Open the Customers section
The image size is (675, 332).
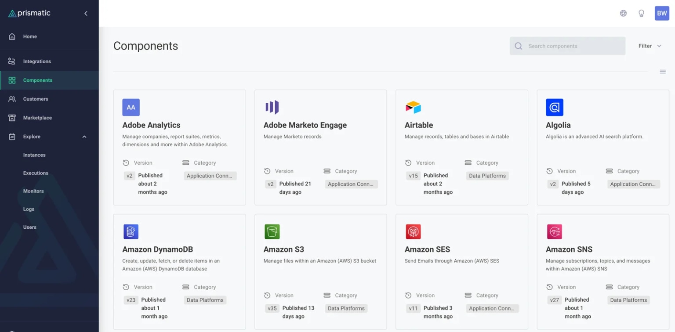(49, 99)
